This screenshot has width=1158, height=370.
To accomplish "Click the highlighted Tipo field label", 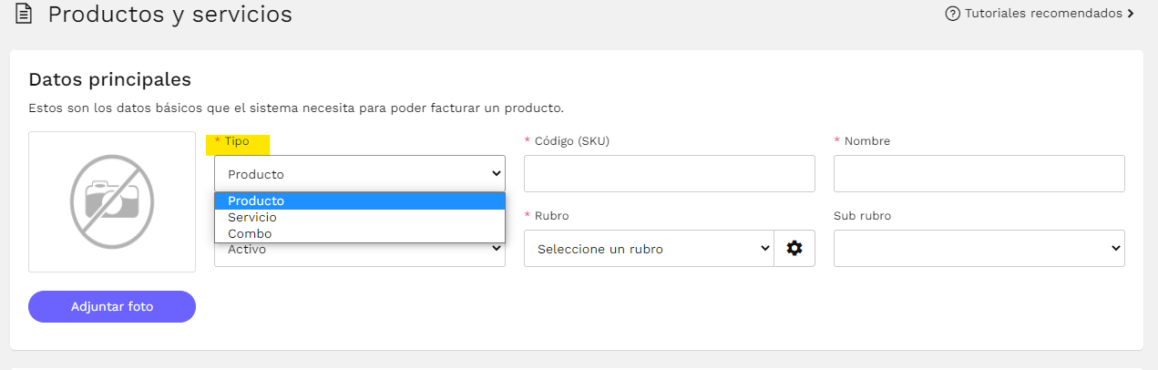I will [237, 141].
